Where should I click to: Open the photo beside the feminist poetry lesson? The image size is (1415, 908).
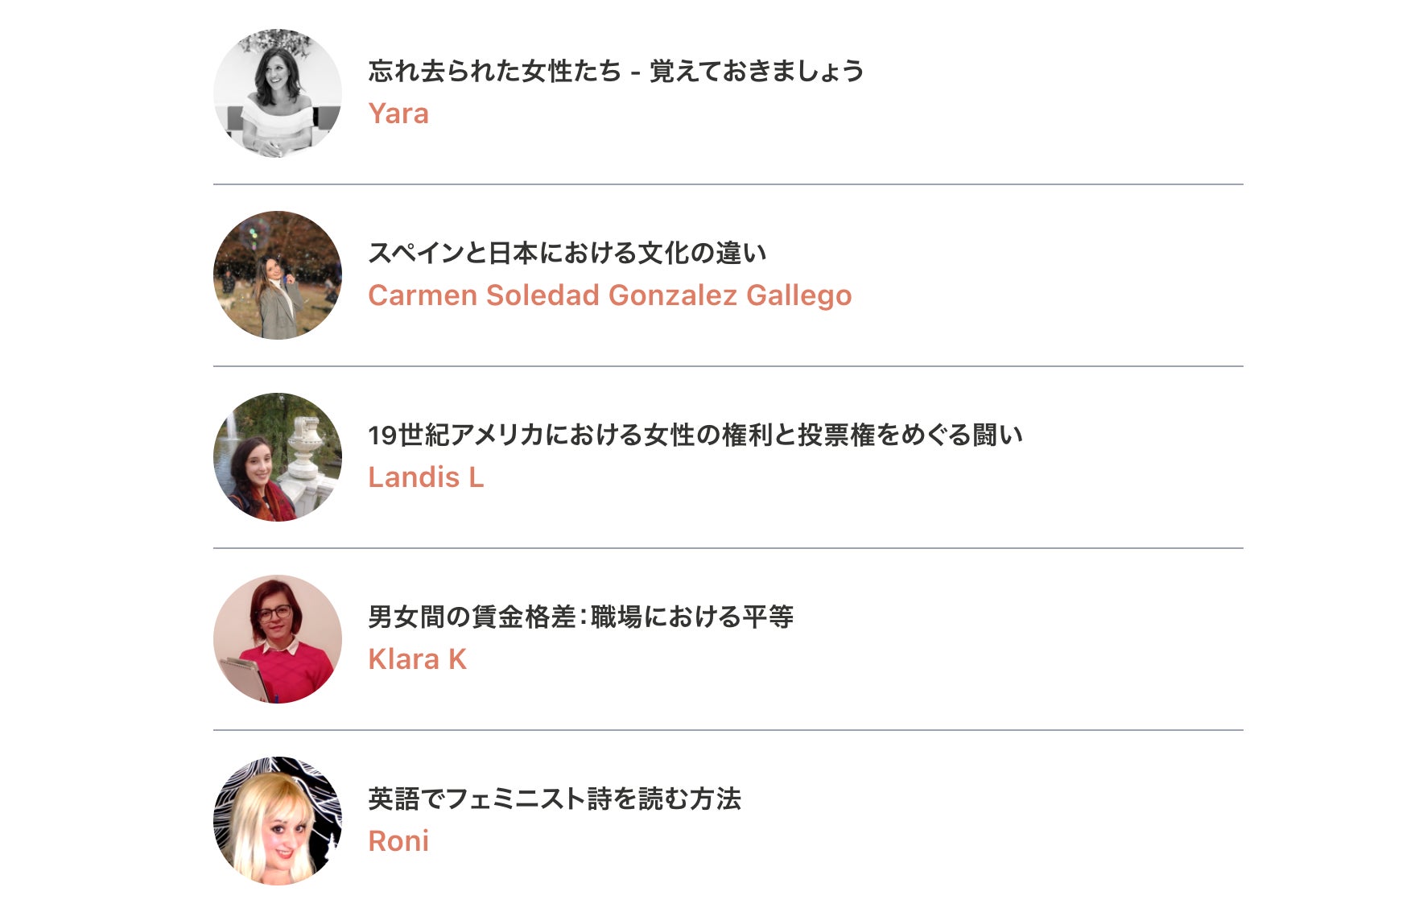pyautogui.click(x=278, y=821)
